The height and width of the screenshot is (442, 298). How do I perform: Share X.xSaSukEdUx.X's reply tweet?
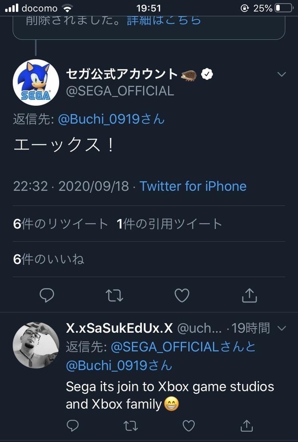246,426
